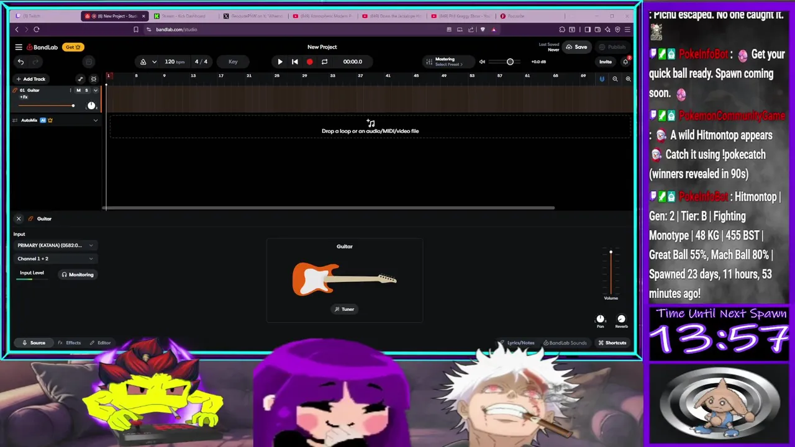Image resolution: width=795 pixels, height=447 pixels.
Task: Invite collaborators to the project
Action: 605,61
